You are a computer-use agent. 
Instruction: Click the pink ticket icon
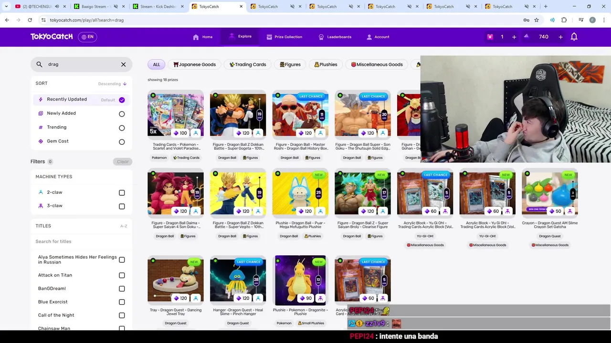[490, 37]
